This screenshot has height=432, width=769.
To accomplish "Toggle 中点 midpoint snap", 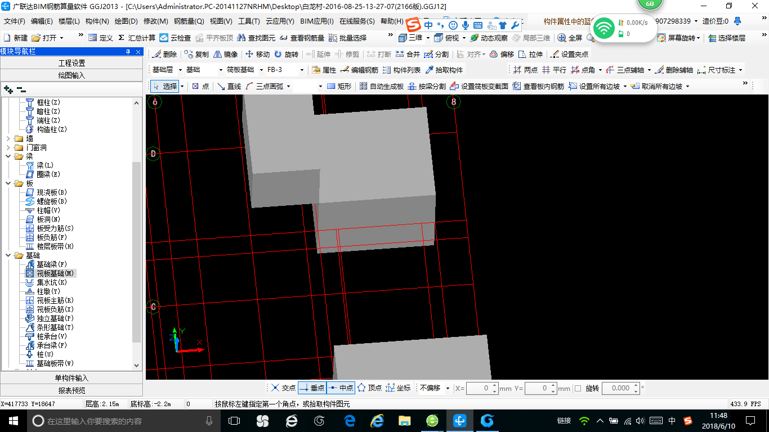I will (341, 388).
